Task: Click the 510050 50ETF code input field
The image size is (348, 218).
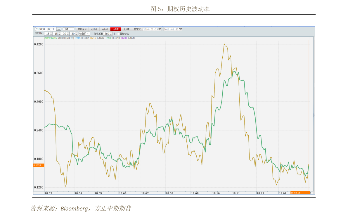Action: click(45, 29)
